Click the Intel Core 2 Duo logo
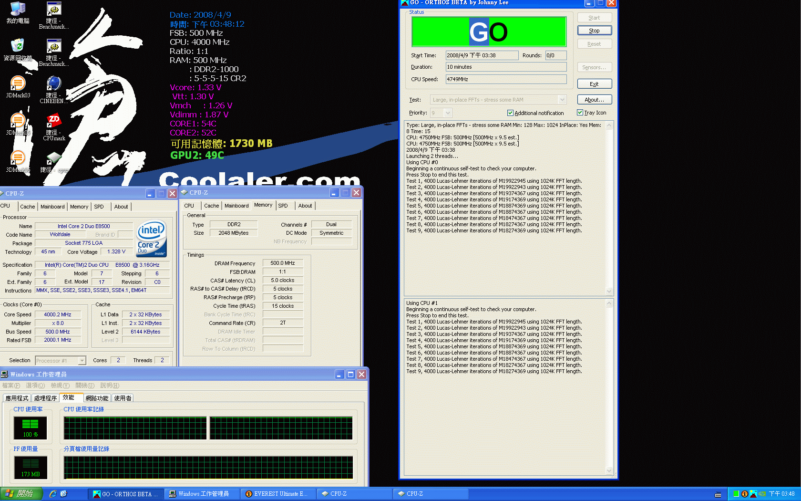Screen dimensions: 801x501 tap(151, 239)
